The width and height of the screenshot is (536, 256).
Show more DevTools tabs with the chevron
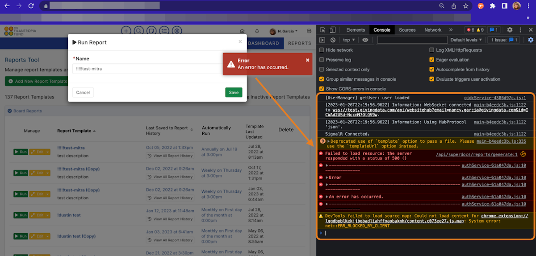(x=450, y=30)
